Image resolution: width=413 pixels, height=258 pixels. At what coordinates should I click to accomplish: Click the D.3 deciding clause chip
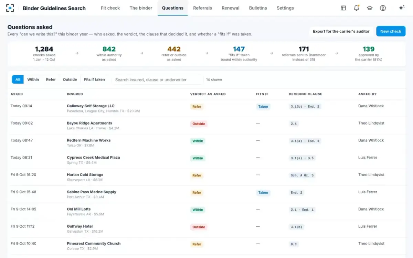(x=294, y=244)
